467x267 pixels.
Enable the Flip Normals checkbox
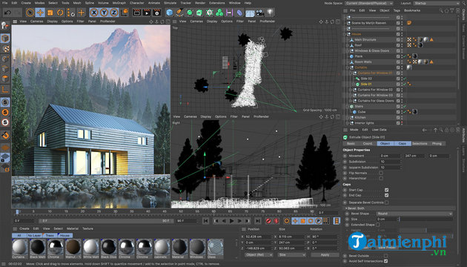[381, 173]
